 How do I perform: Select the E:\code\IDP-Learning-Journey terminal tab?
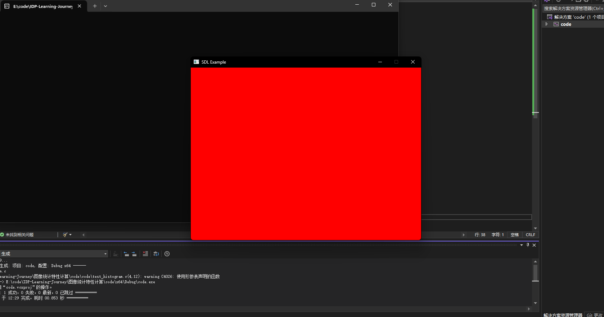43,6
